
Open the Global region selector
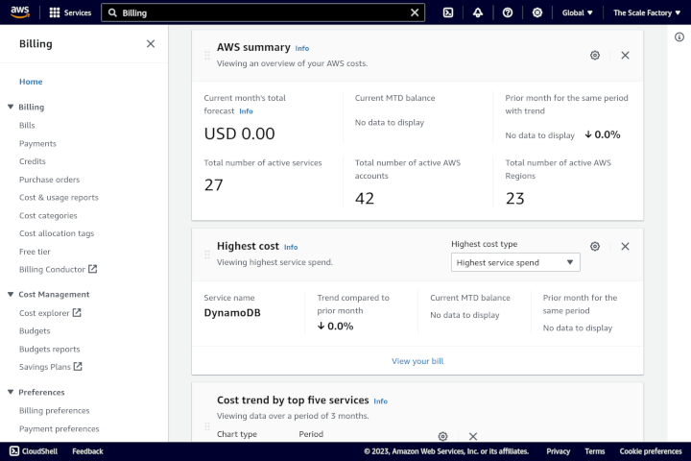(577, 13)
